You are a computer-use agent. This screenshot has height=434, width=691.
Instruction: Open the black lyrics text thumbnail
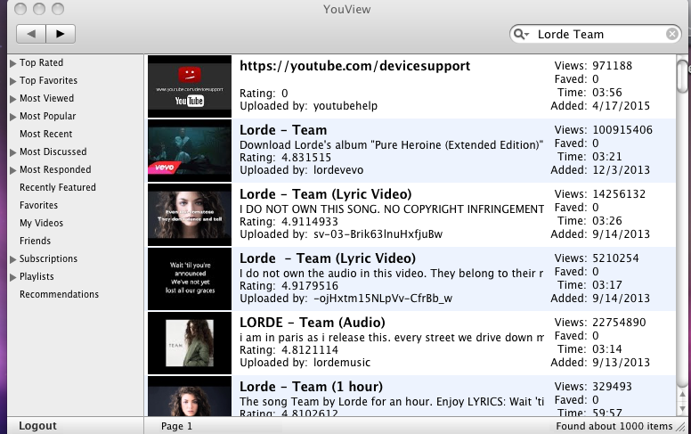[190, 279]
